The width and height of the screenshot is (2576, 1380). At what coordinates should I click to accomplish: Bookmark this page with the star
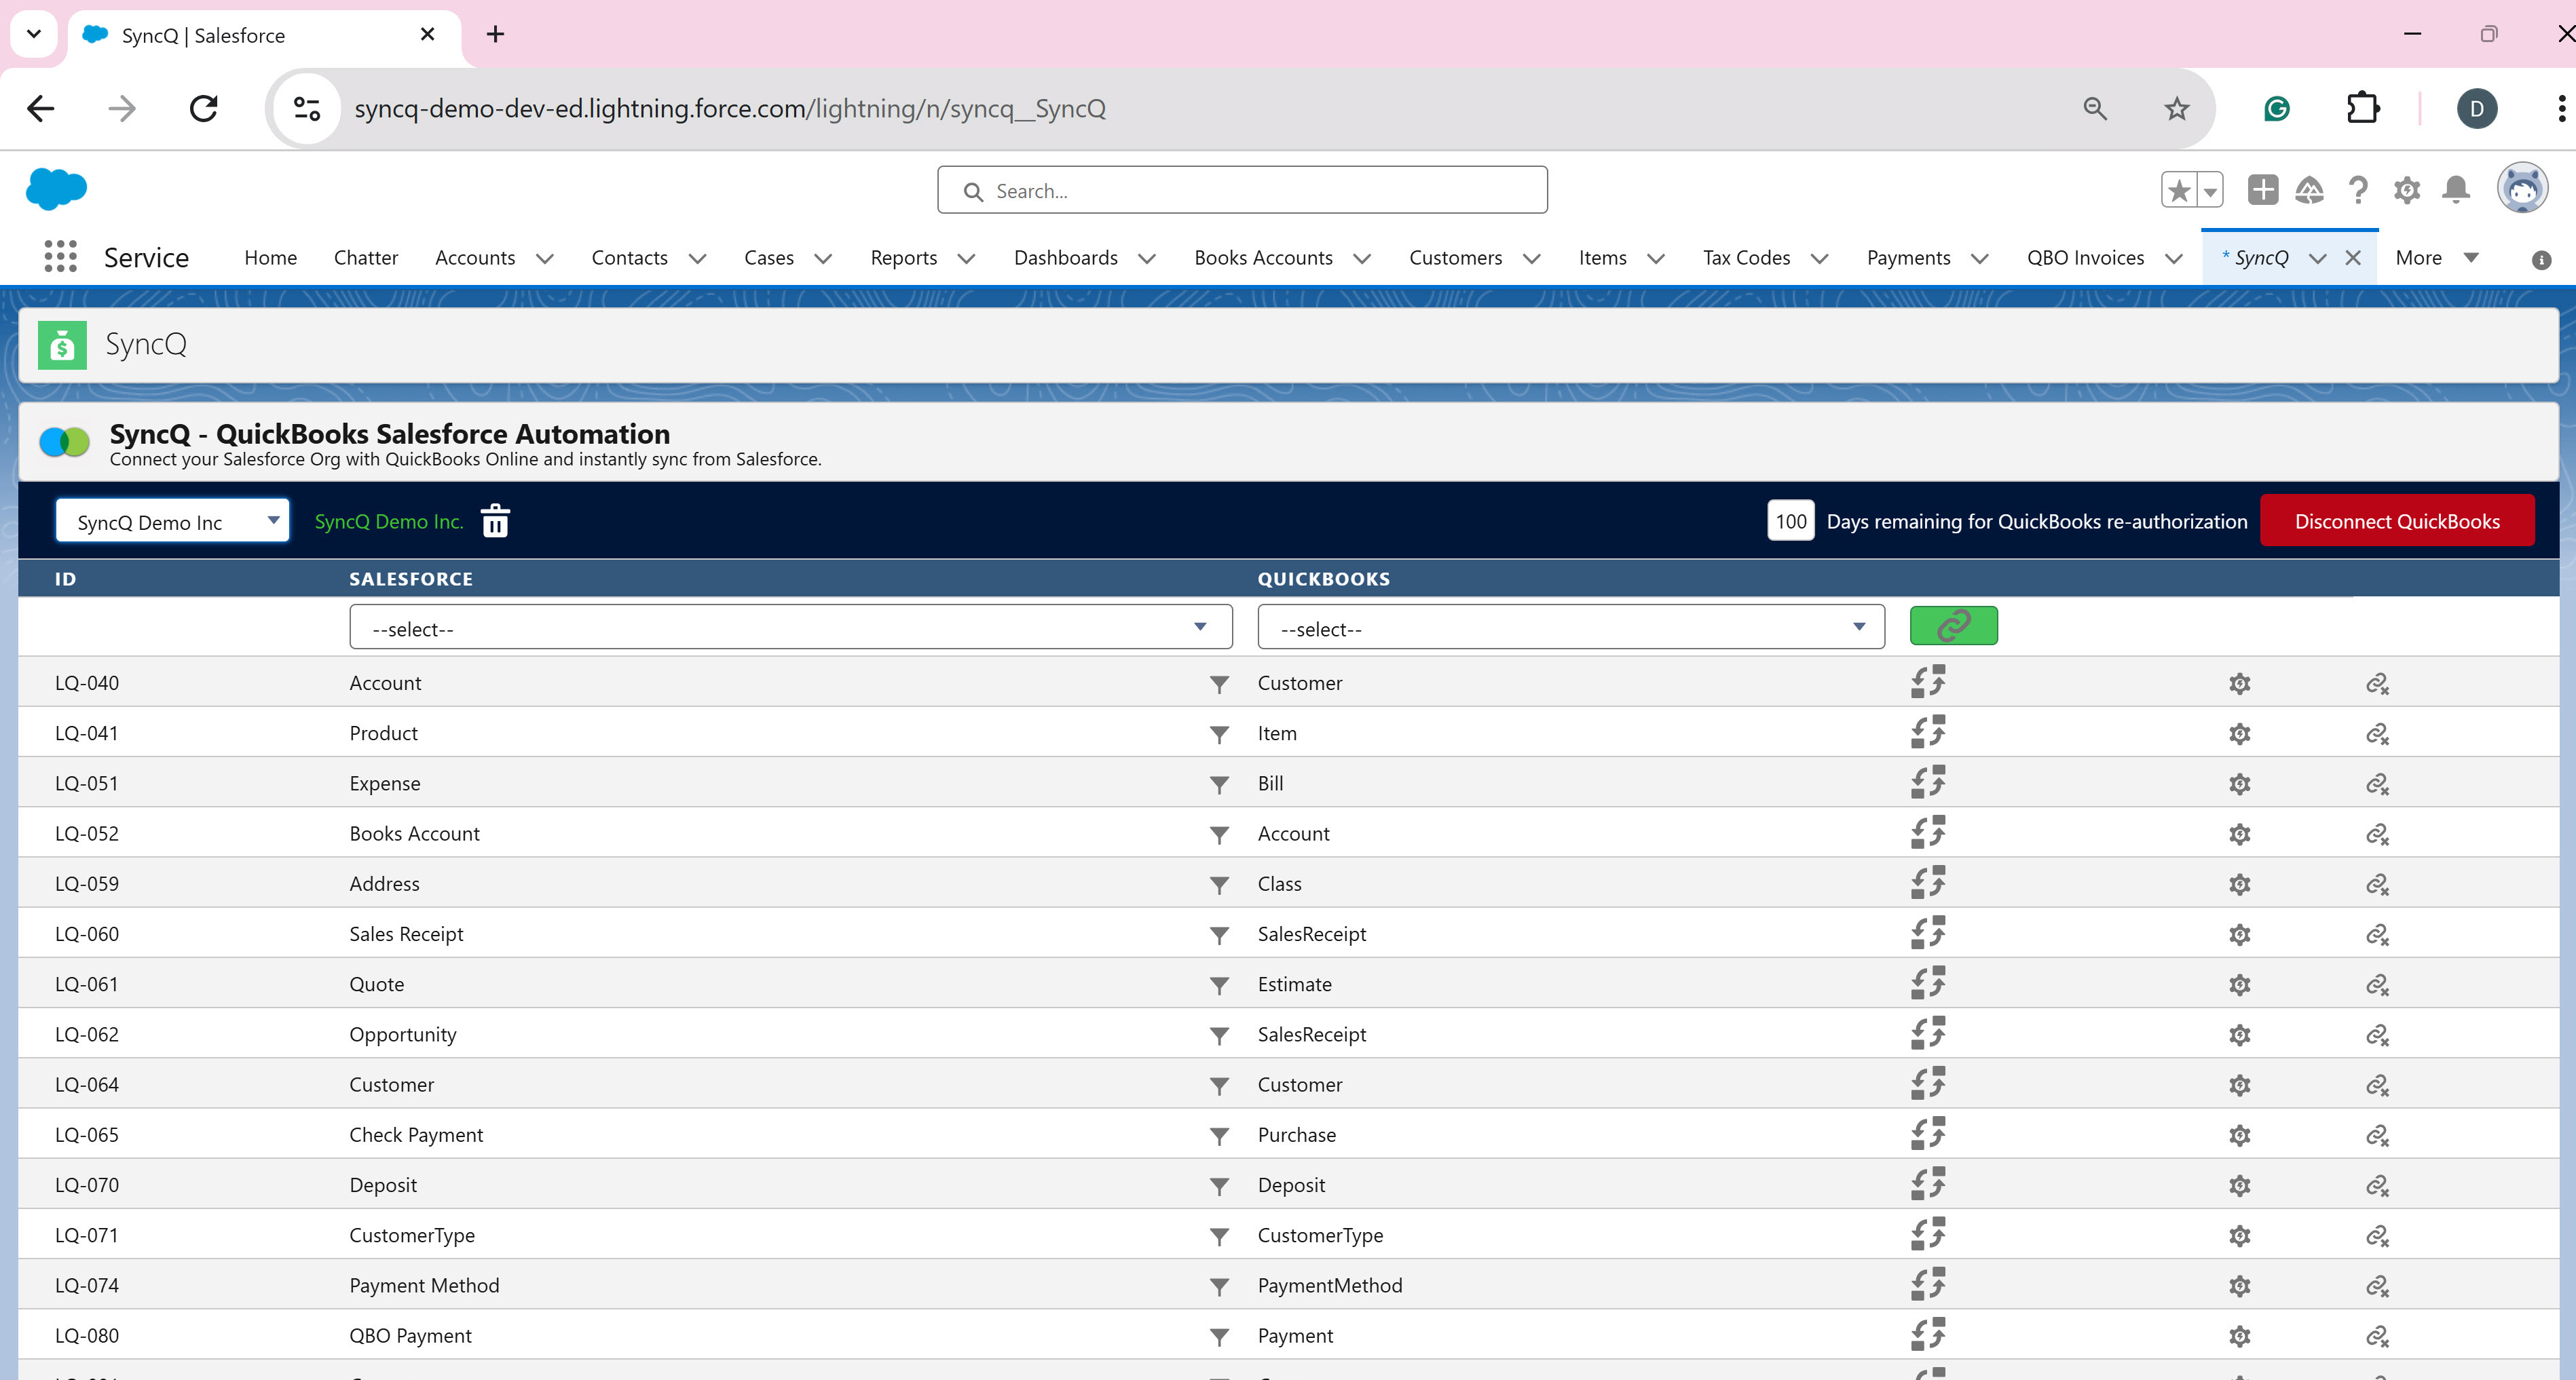2177,108
